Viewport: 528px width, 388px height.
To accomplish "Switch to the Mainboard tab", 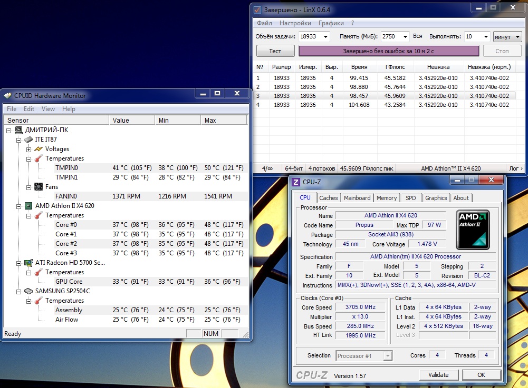I will [x=357, y=198].
